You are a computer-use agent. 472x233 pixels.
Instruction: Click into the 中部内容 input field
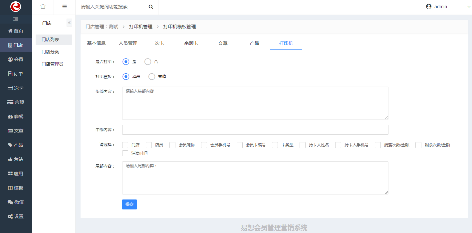click(x=255, y=130)
